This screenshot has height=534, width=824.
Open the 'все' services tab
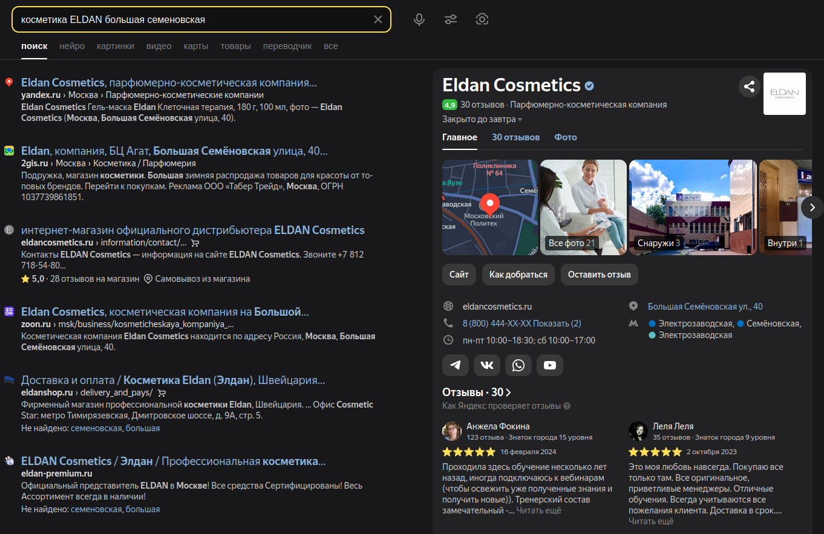tap(331, 46)
